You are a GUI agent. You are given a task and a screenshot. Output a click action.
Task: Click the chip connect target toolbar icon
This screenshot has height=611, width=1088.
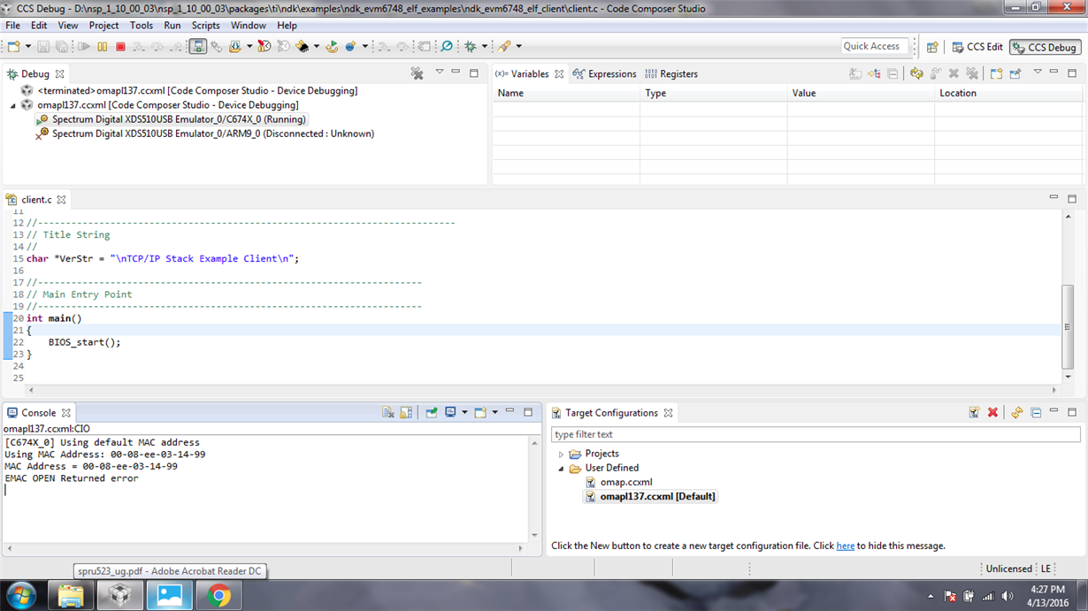pyautogui.click(x=303, y=46)
